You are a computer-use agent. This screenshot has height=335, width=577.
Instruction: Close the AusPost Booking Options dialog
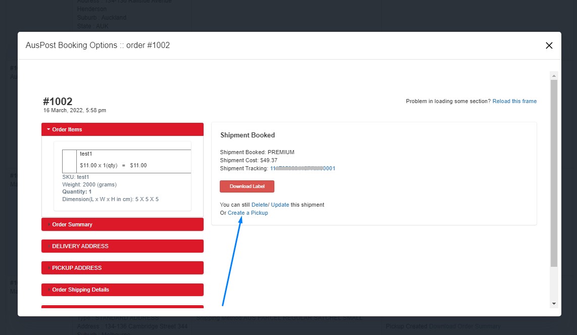[549, 45]
